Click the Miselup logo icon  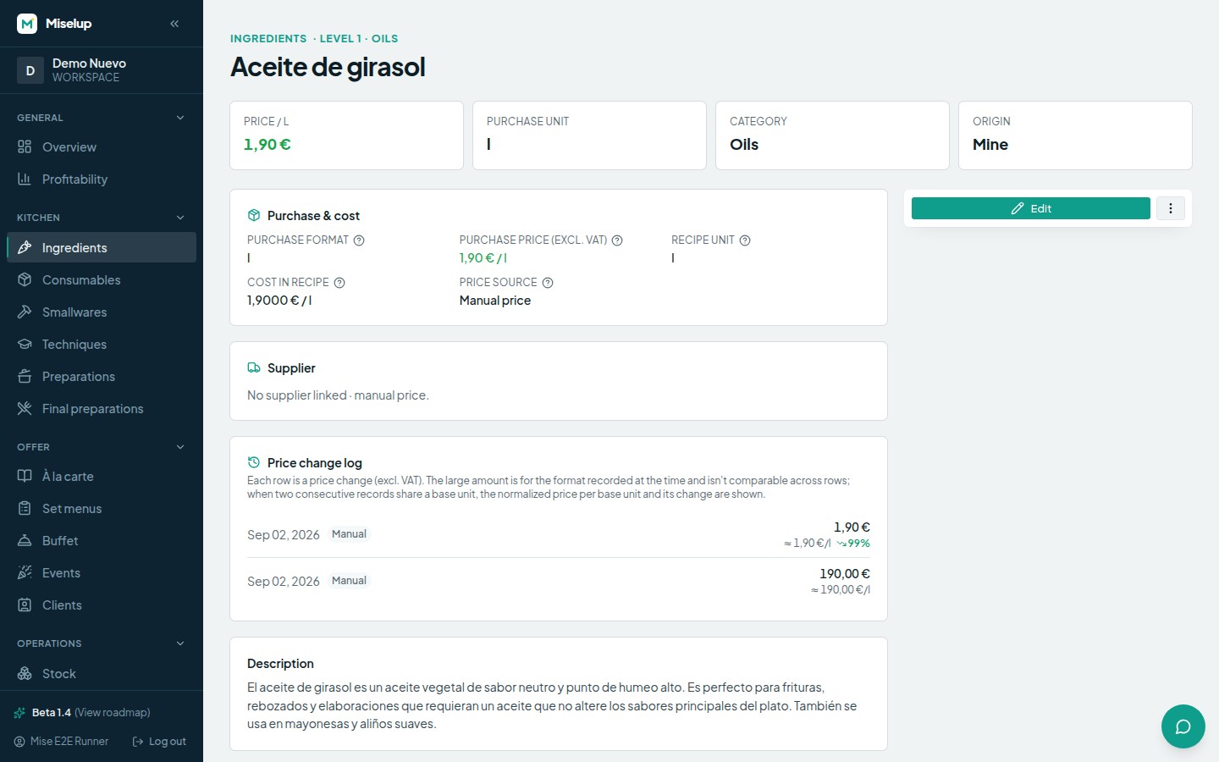click(x=27, y=24)
